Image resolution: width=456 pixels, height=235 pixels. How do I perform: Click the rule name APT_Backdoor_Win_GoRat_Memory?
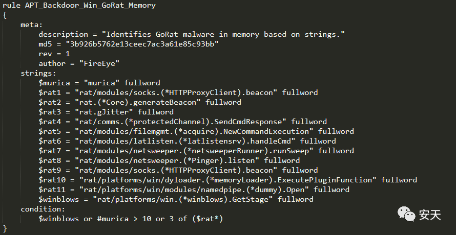tap(90, 6)
